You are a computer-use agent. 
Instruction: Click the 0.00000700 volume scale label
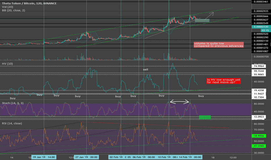[261, 56]
